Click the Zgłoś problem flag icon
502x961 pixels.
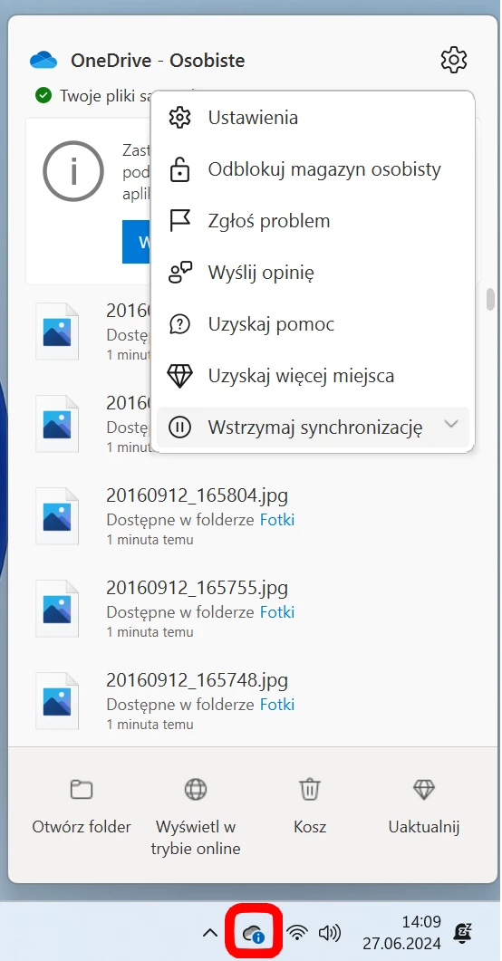point(180,221)
